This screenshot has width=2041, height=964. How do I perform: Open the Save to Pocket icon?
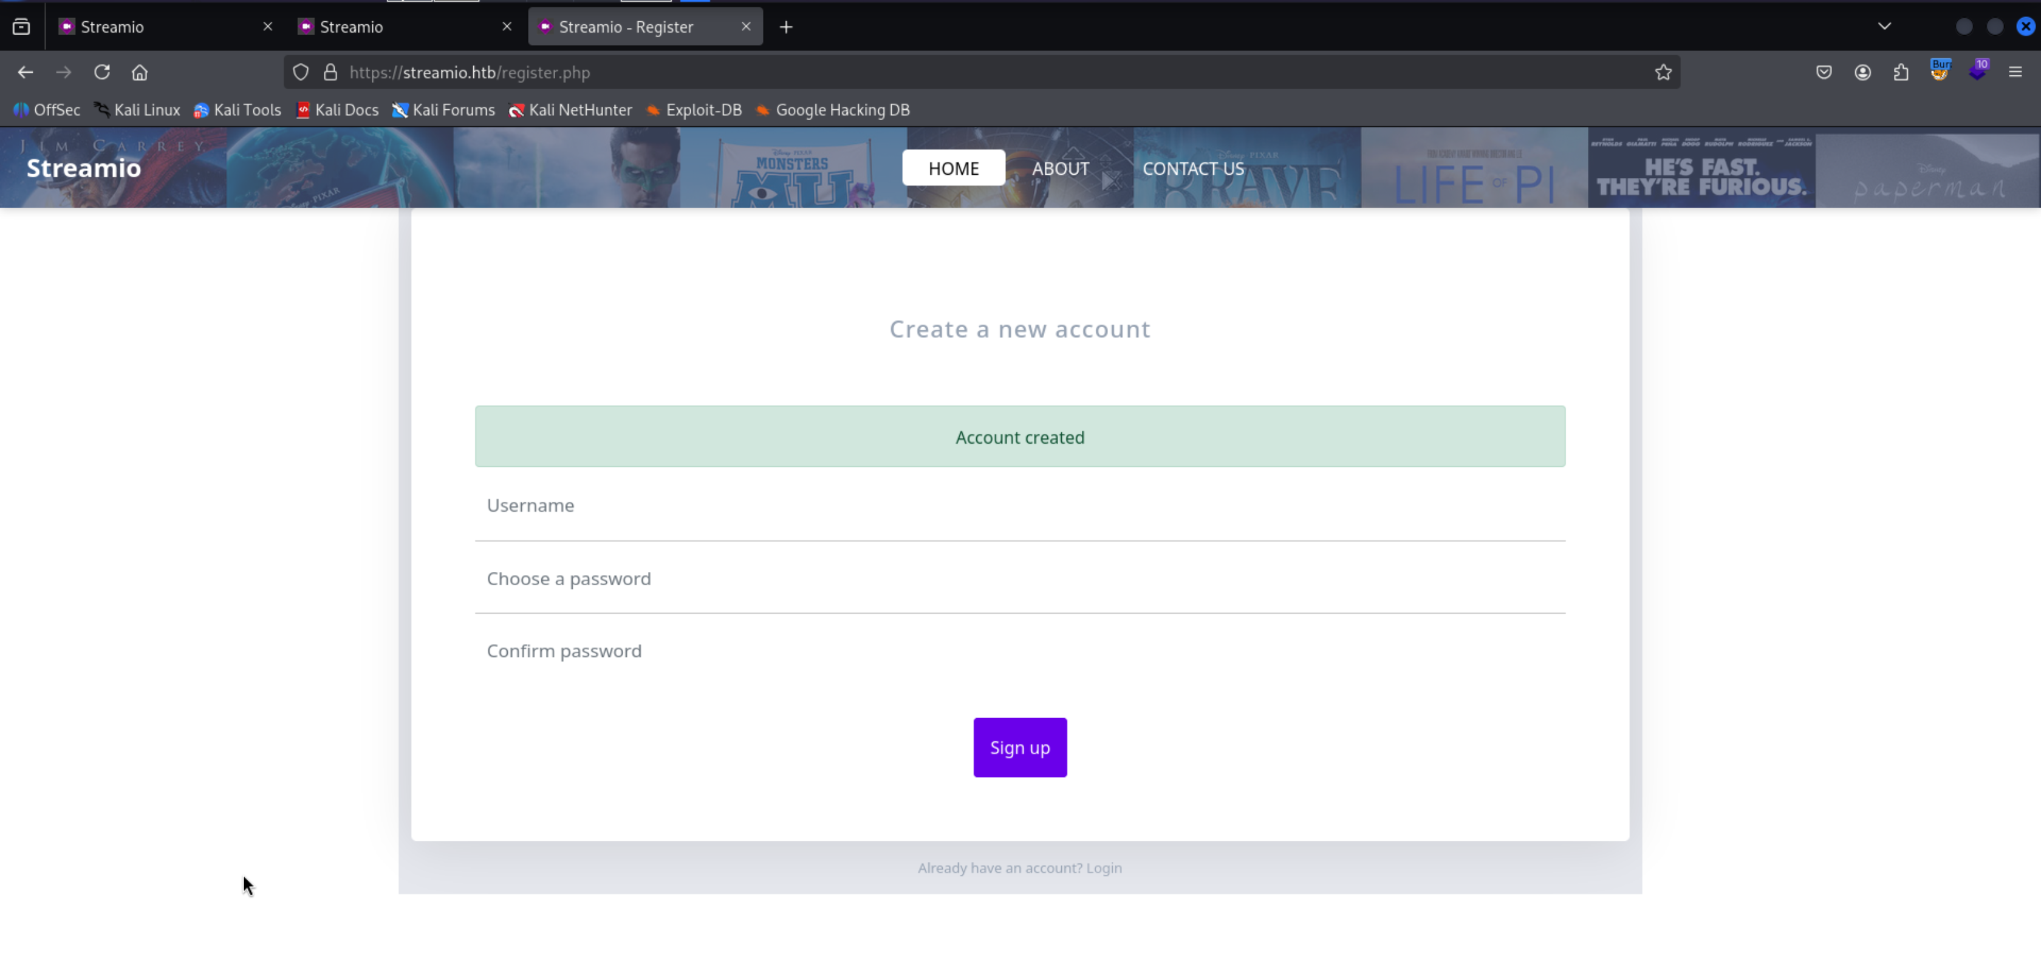(1824, 72)
